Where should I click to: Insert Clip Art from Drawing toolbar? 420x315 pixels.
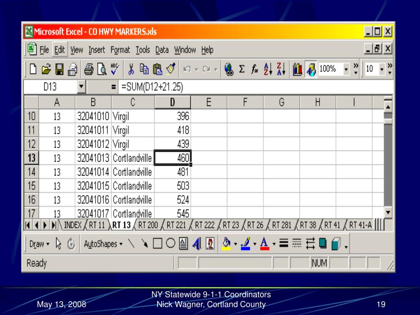210,244
